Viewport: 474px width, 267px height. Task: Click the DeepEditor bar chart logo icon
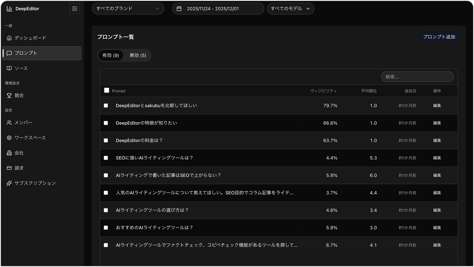tap(9, 9)
